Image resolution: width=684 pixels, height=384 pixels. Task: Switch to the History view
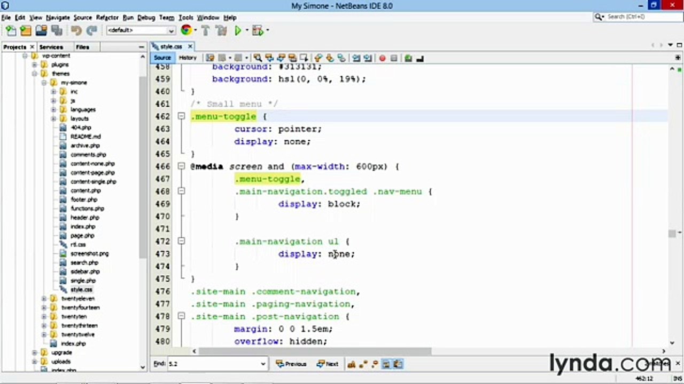click(x=188, y=58)
